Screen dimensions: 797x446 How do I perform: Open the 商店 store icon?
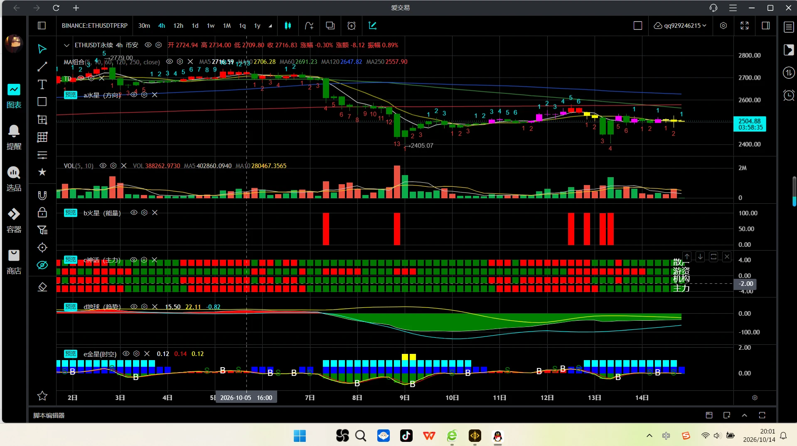click(x=14, y=262)
